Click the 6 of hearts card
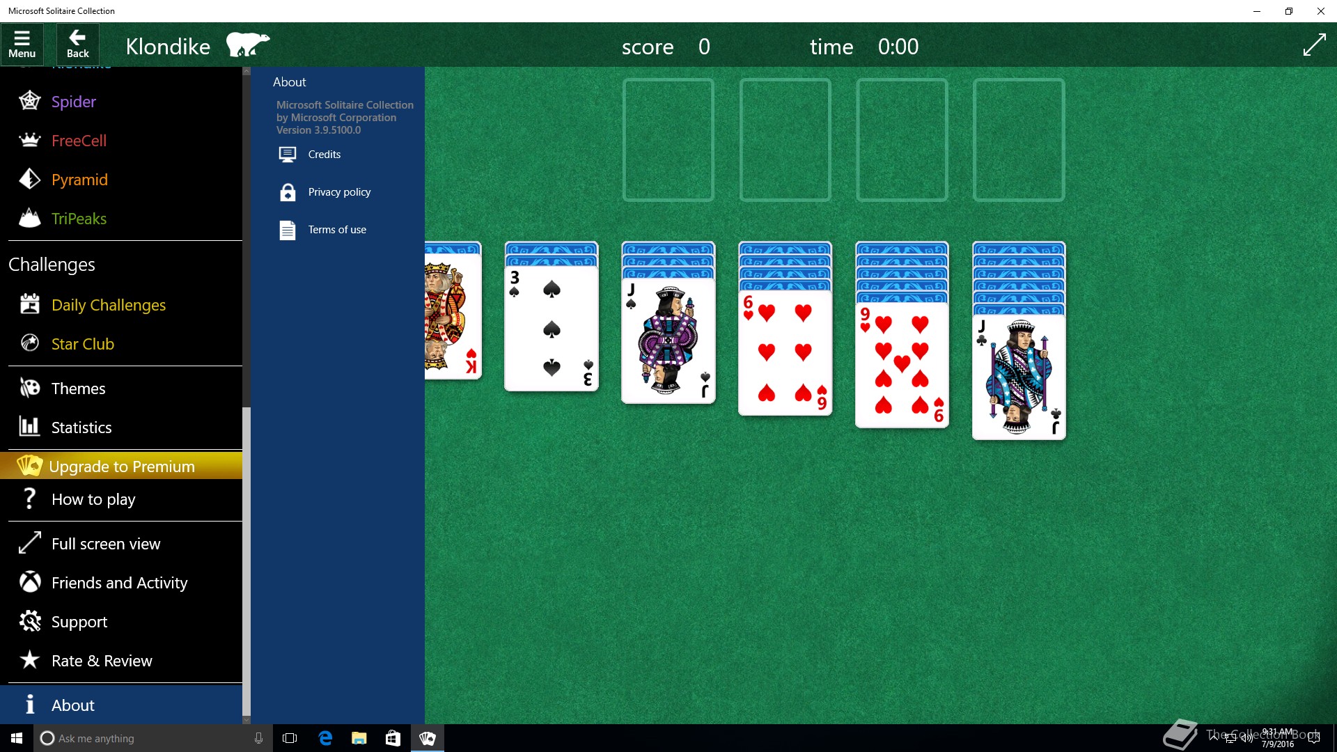Viewport: 1337px width, 752px height. click(x=785, y=354)
